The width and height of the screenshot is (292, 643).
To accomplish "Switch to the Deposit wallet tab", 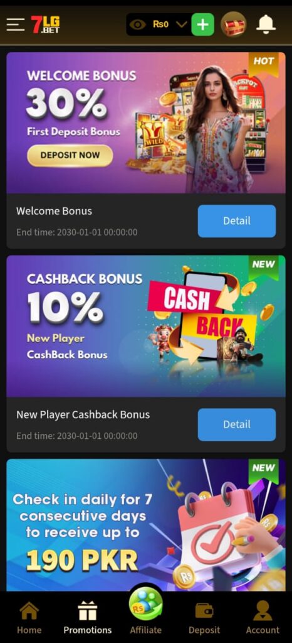I will pos(204,618).
